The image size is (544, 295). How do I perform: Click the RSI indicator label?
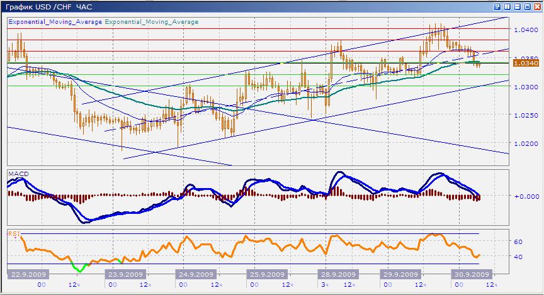pos(13,233)
